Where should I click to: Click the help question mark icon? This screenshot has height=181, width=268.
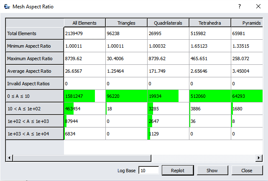point(240,7)
